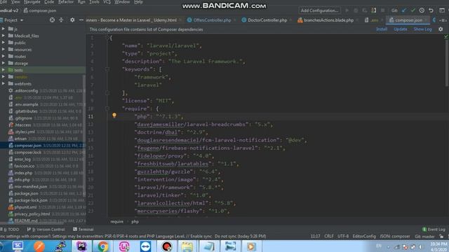Expand the routes folder arrow
Image resolution: width=449 pixels, height=252 pixels.
(3, 56)
